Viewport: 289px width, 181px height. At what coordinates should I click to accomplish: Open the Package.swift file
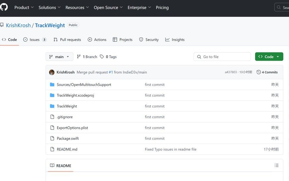point(68,138)
